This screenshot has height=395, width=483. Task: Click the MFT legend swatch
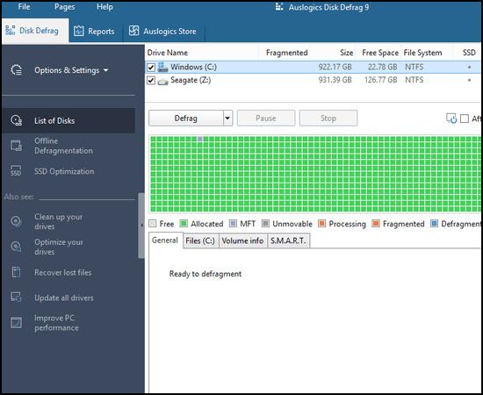234,224
